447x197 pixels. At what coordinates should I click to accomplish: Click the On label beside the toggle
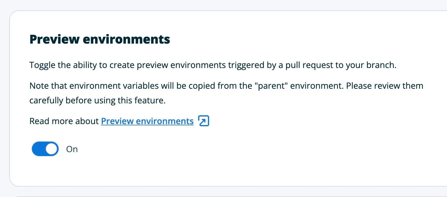(x=72, y=149)
